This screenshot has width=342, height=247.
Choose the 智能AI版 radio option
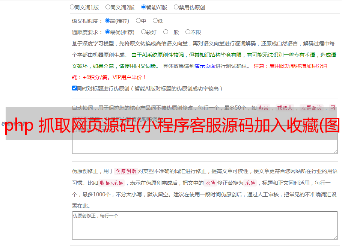(143, 7)
